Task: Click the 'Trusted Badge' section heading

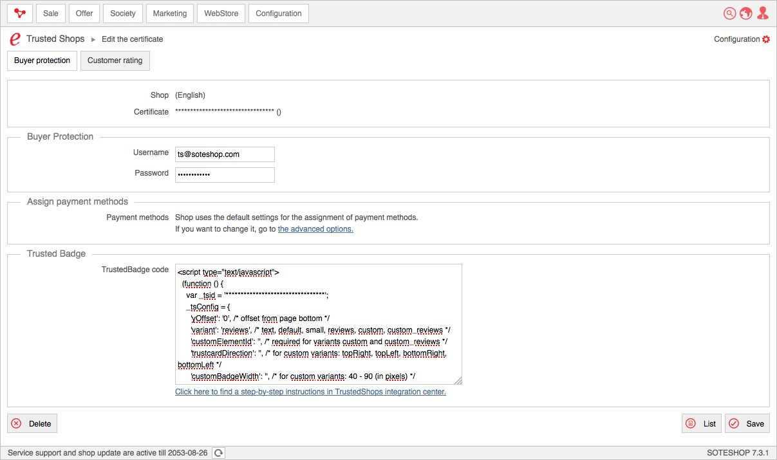Action: pos(56,253)
